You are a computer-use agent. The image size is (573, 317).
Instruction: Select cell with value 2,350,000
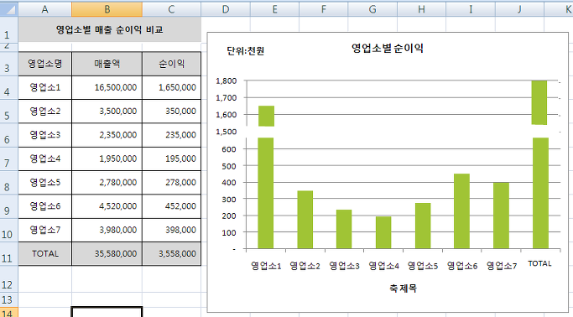tap(107, 135)
